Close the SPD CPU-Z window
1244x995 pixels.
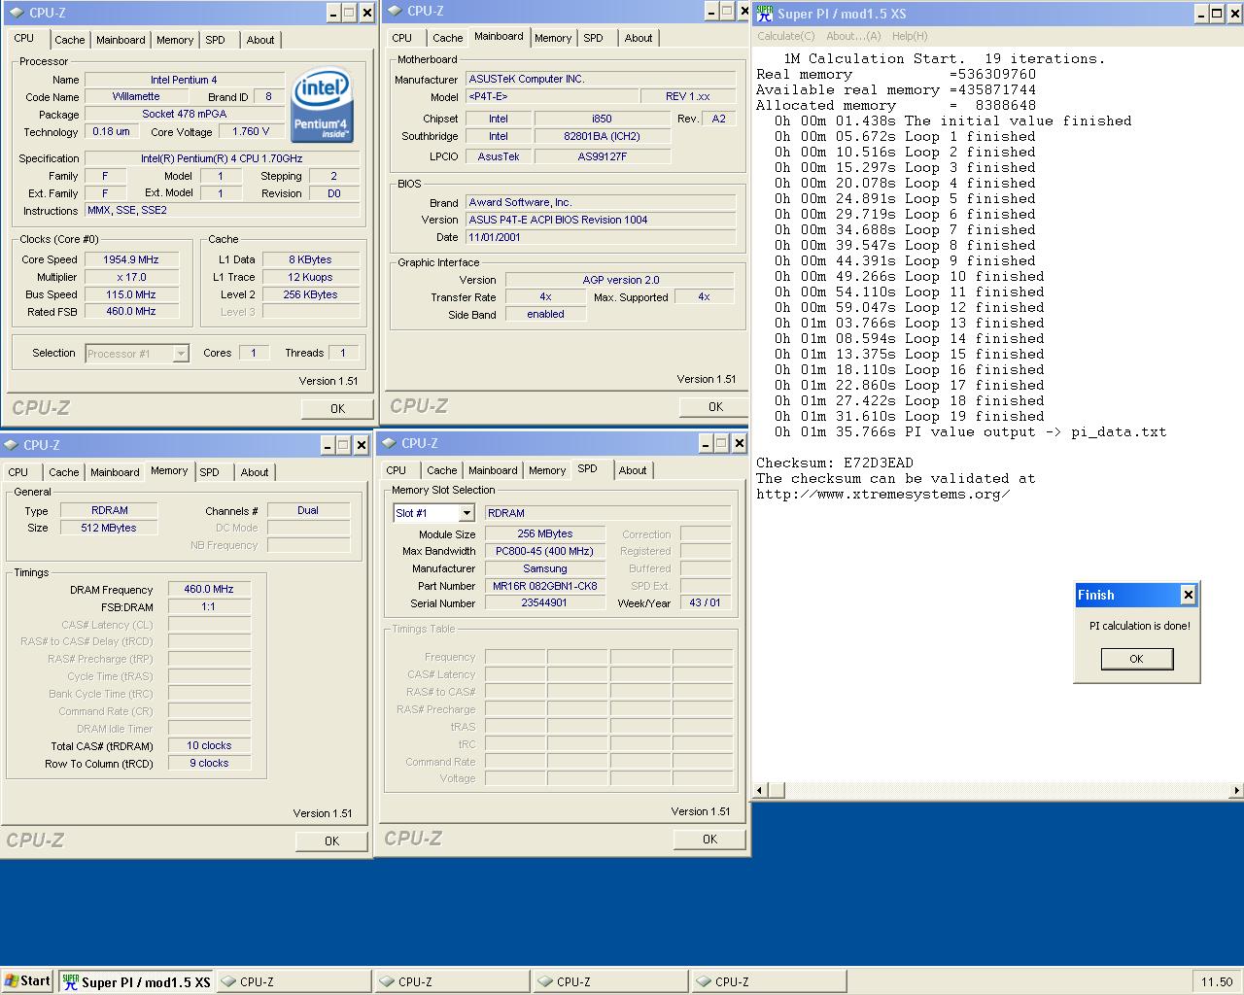pos(739,443)
